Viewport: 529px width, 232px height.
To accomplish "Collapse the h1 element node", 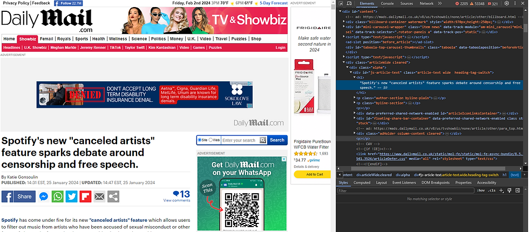I will pyautogui.click(x=355, y=78).
